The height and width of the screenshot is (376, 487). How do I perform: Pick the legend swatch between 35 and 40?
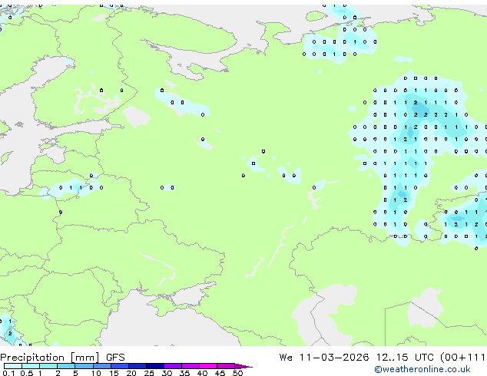point(190,366)
